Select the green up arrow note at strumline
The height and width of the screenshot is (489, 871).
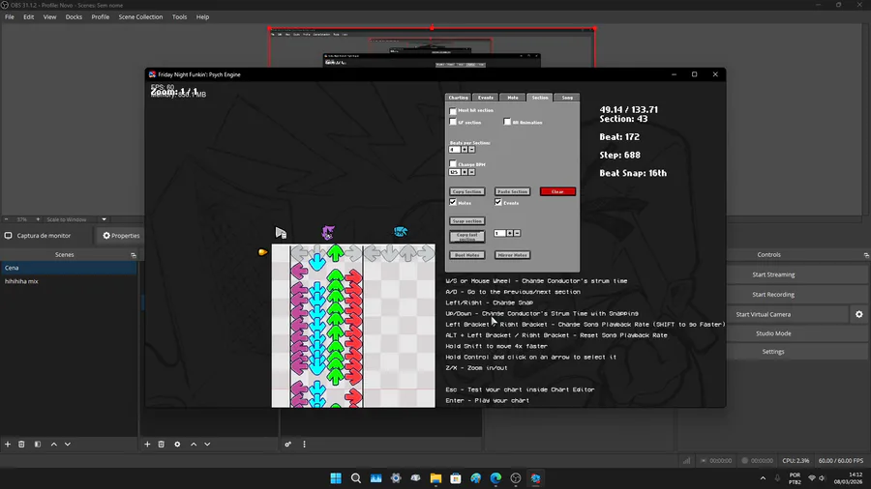coord(335,253)
